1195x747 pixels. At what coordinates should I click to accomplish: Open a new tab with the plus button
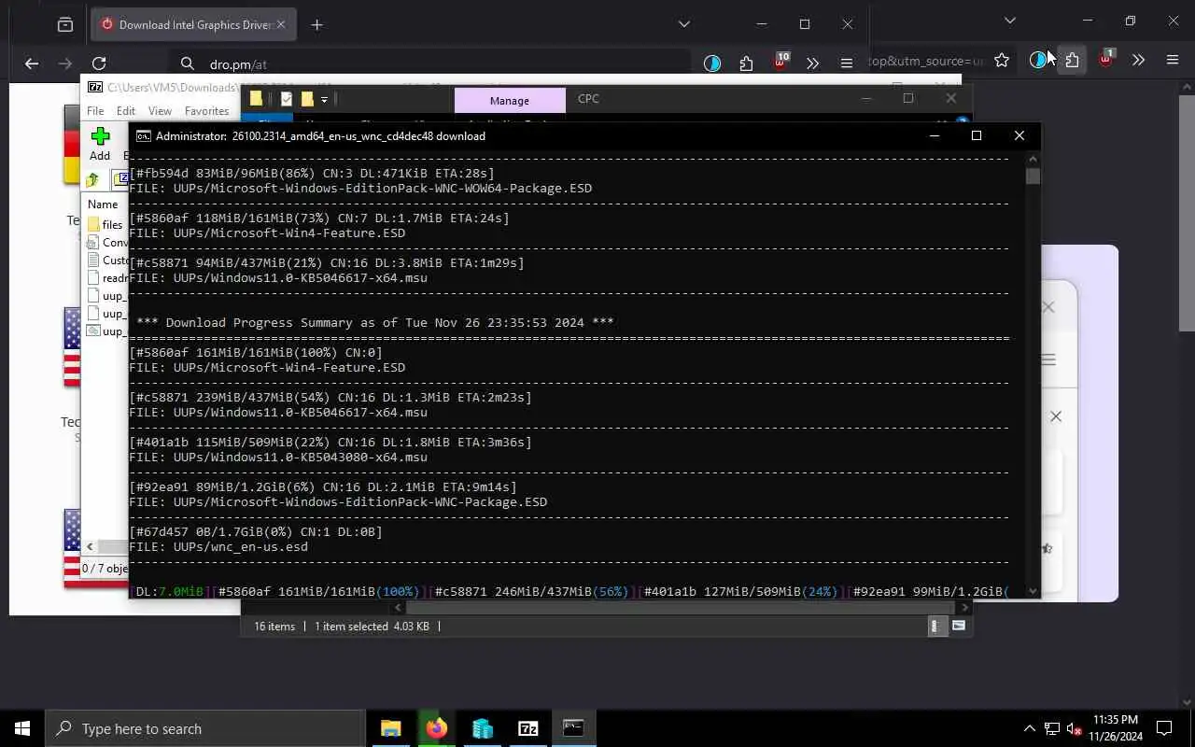(316, 24)
